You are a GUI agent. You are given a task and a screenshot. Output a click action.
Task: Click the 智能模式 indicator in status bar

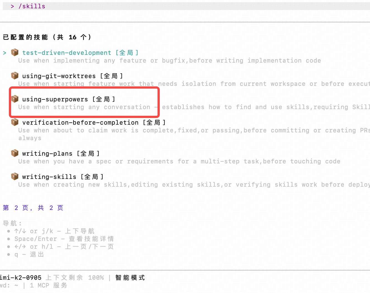(130, 277)
